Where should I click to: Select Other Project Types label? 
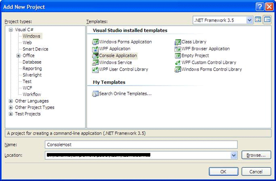tap(34, 108)
